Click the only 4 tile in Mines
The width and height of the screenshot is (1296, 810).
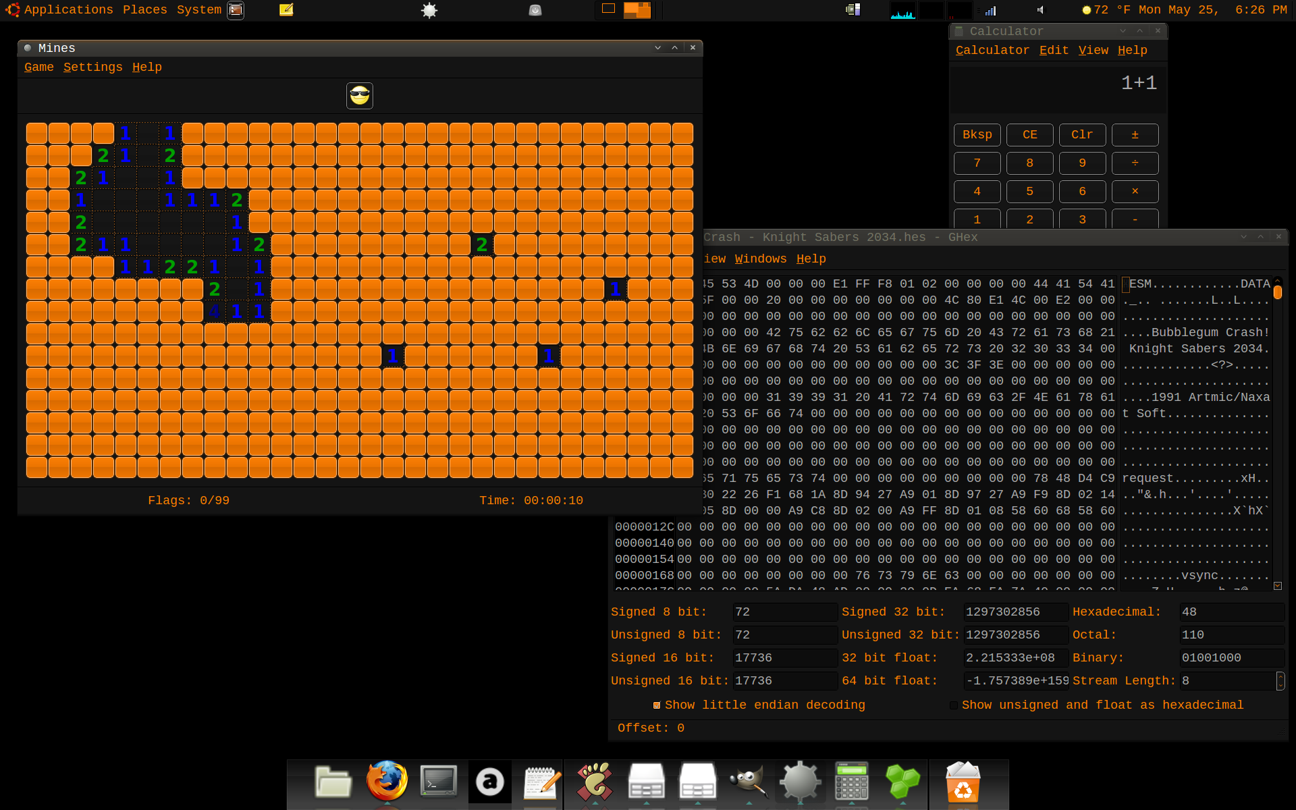point(215,311)
